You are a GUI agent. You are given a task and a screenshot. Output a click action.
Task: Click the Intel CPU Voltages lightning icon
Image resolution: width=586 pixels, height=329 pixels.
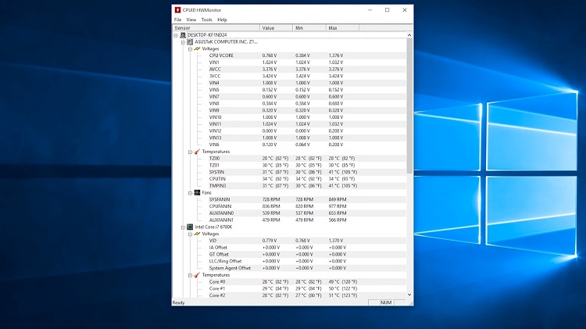click(197, 234)
